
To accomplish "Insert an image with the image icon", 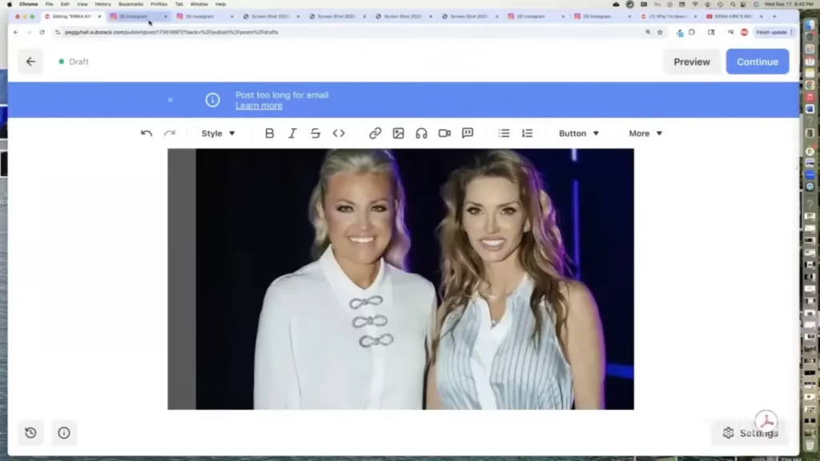I will coord(398,134).
